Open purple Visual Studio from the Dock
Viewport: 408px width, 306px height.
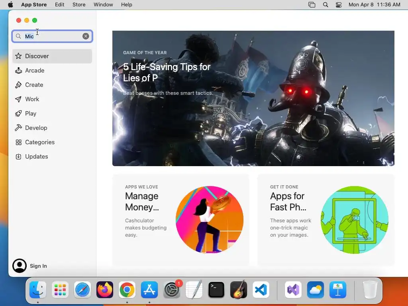293,290
